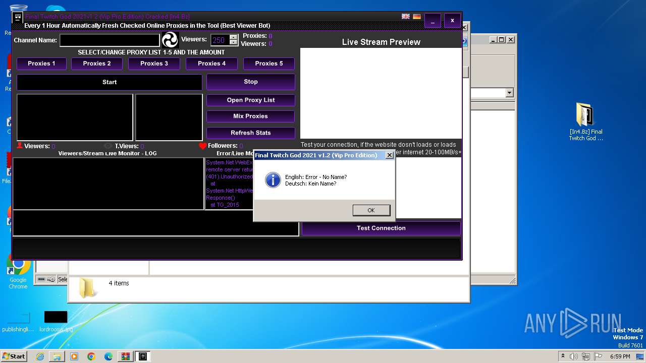Screen dimensions: 646x363
Task: Focus the Channel Name input field
Action: click(110, 40)
